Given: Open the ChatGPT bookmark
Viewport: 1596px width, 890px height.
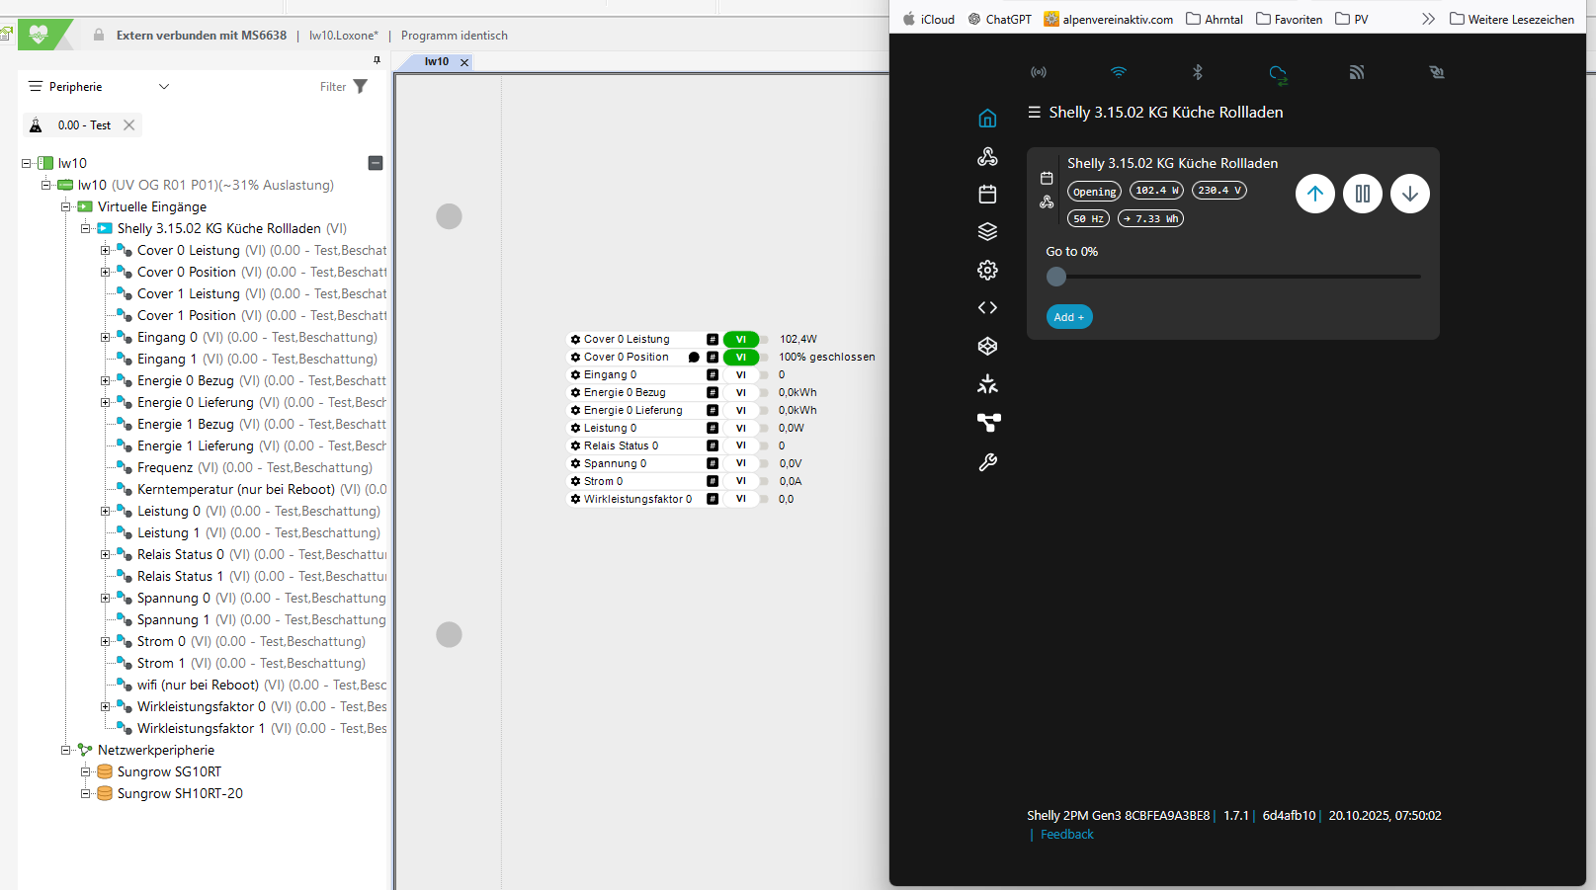Looking at the screenshot, I should pos(999,19).
